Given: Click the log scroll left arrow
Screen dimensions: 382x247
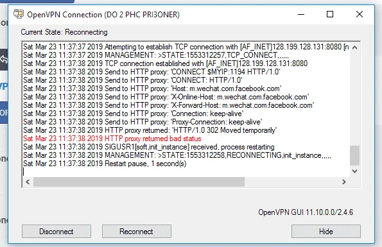Looking at the screenshot, I should [x=28, y=182].
